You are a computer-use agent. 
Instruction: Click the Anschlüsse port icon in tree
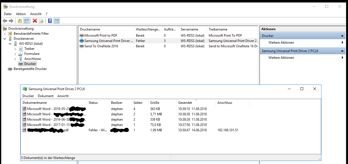point(21,59)
